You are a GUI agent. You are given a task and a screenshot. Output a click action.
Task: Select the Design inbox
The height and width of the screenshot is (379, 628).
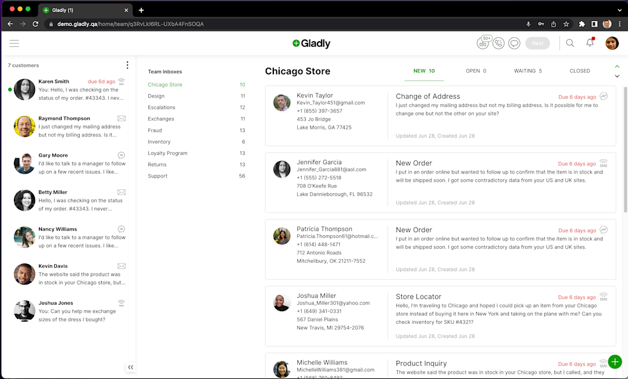197,96
